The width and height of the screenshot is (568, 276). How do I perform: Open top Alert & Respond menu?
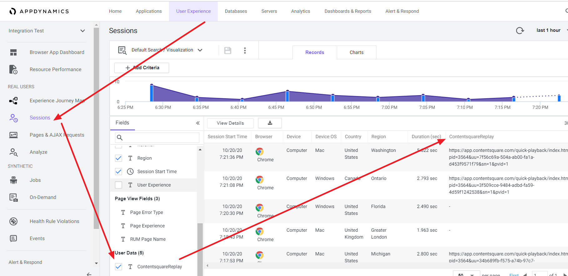[402, 11]
